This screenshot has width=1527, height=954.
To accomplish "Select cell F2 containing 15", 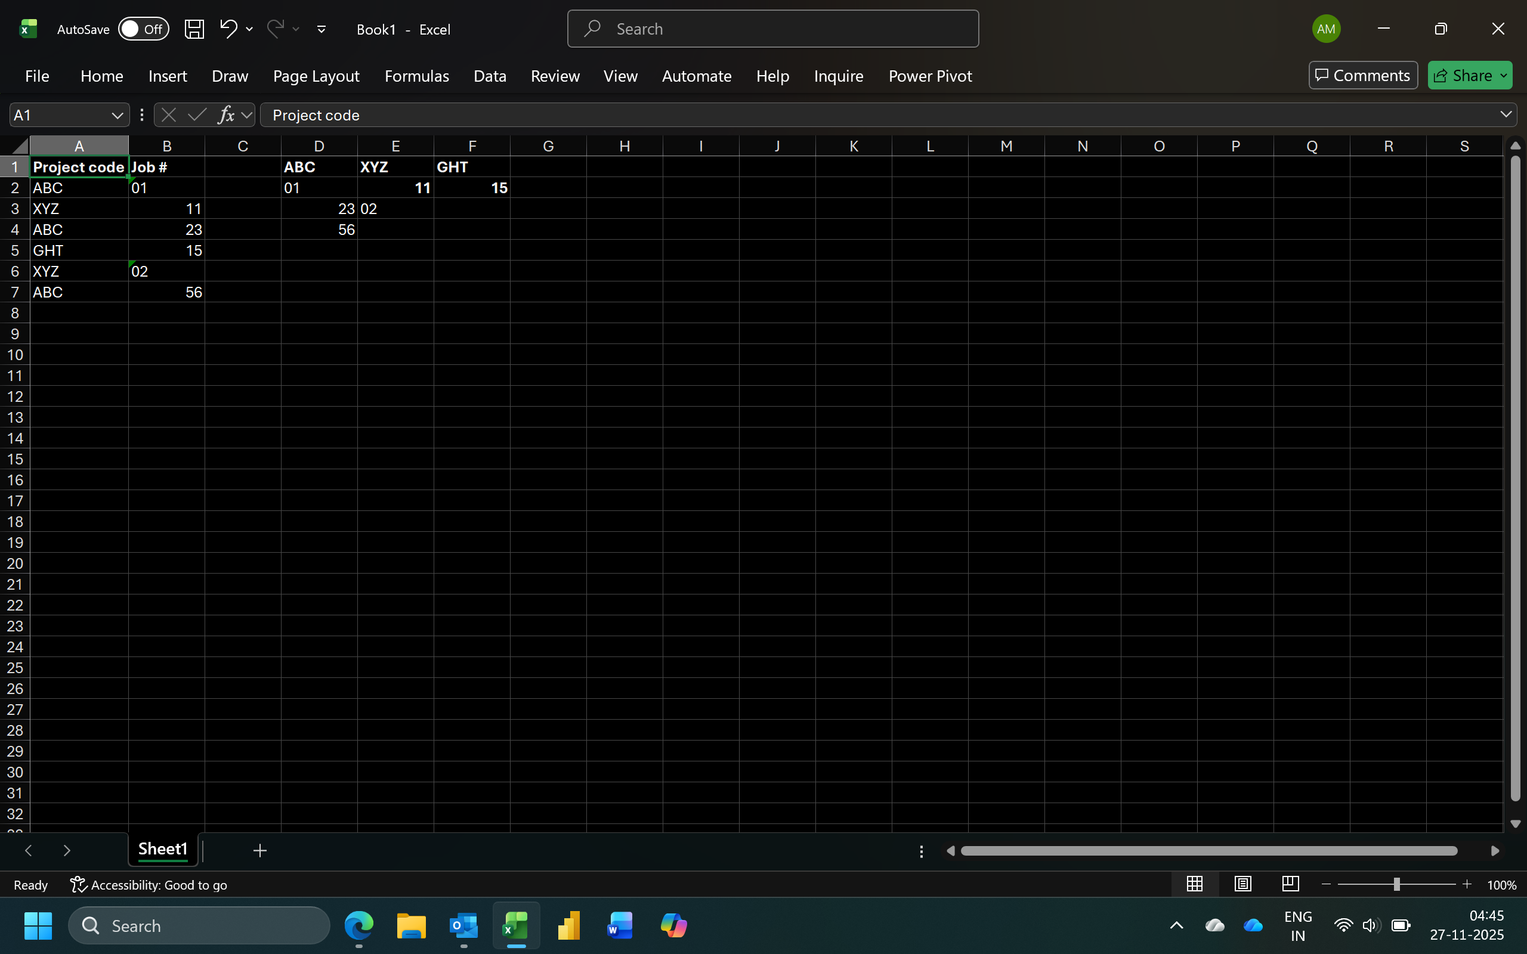I will [472, 188].
